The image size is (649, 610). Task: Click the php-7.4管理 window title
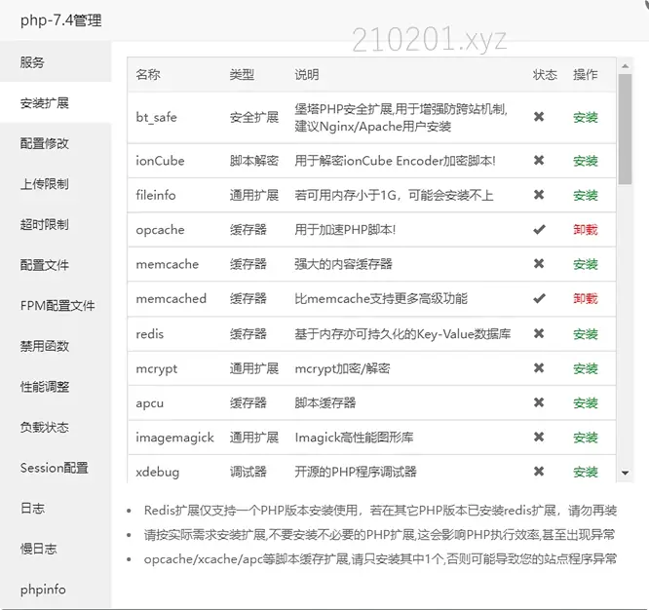pyautogui.click(x=60, y=20)
